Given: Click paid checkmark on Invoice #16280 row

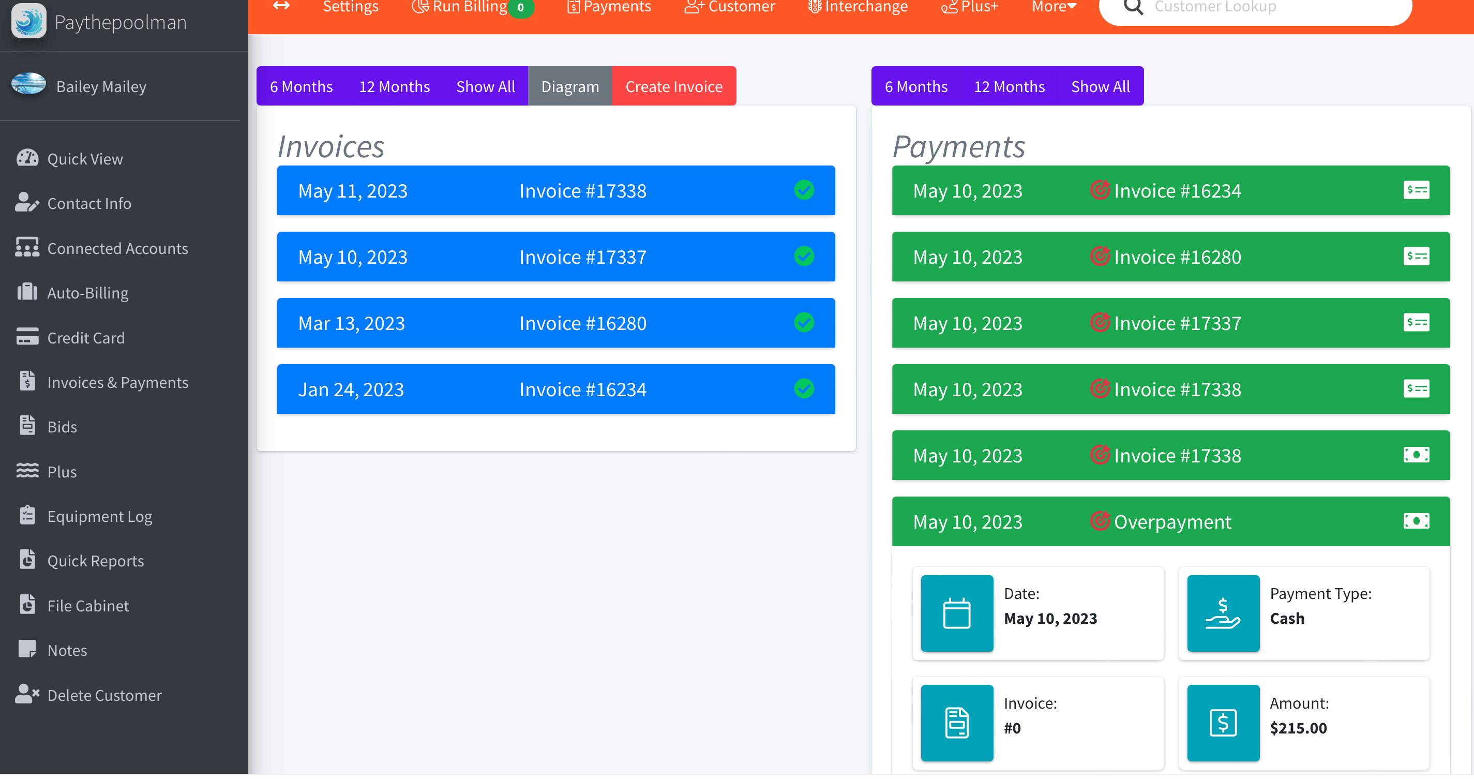Looking at the screenshot, I should (x=803, y=323).
